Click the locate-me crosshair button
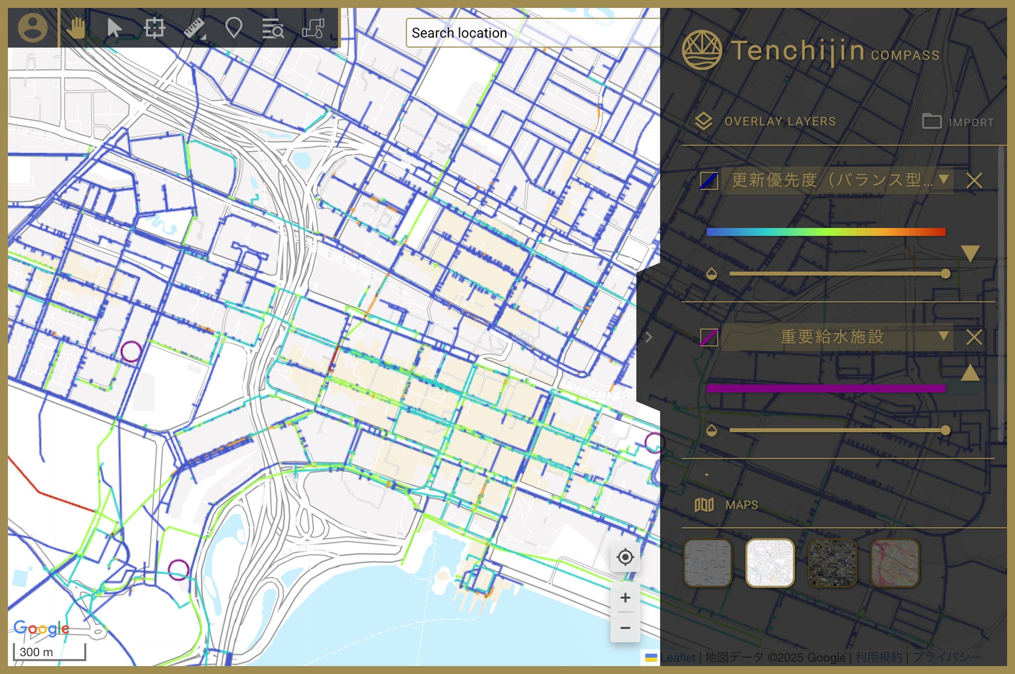The image size is (1015, 674). 625,557
